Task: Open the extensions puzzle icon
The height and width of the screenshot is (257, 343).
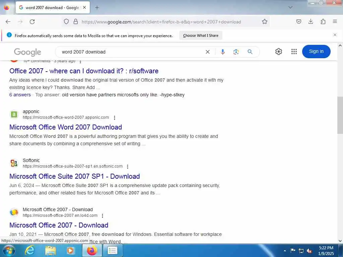Action: 323,21
